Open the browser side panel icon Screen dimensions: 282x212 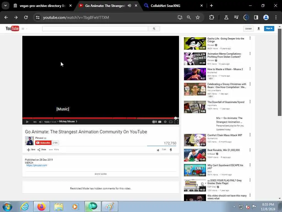pos(256,17)
